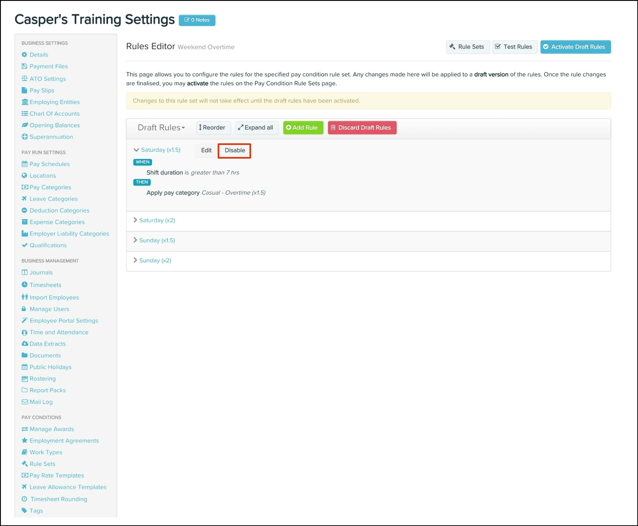The image size is (638, 526).
Task: Click the ATO Settings scales icon
Action: click(x=25, y=79)
